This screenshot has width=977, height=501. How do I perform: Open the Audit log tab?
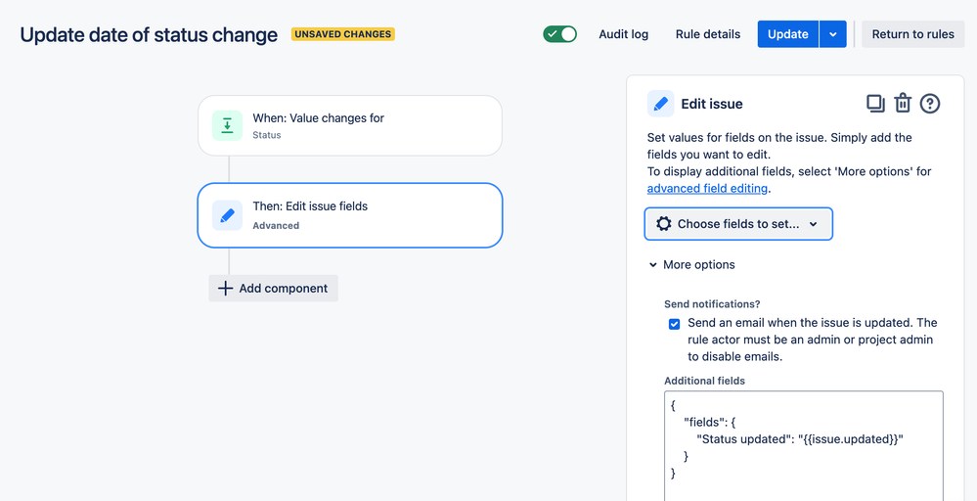[623, 34]
